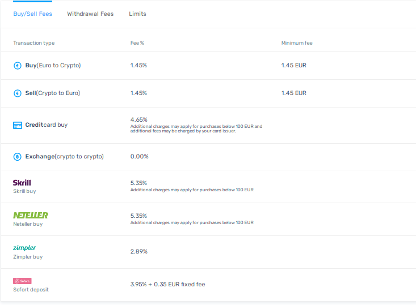Select the Buy (Euro to Crypto) label
Image resolution: width=416 pixels, height=305 pixels.
pyautogui.click(x=53, y=66)
